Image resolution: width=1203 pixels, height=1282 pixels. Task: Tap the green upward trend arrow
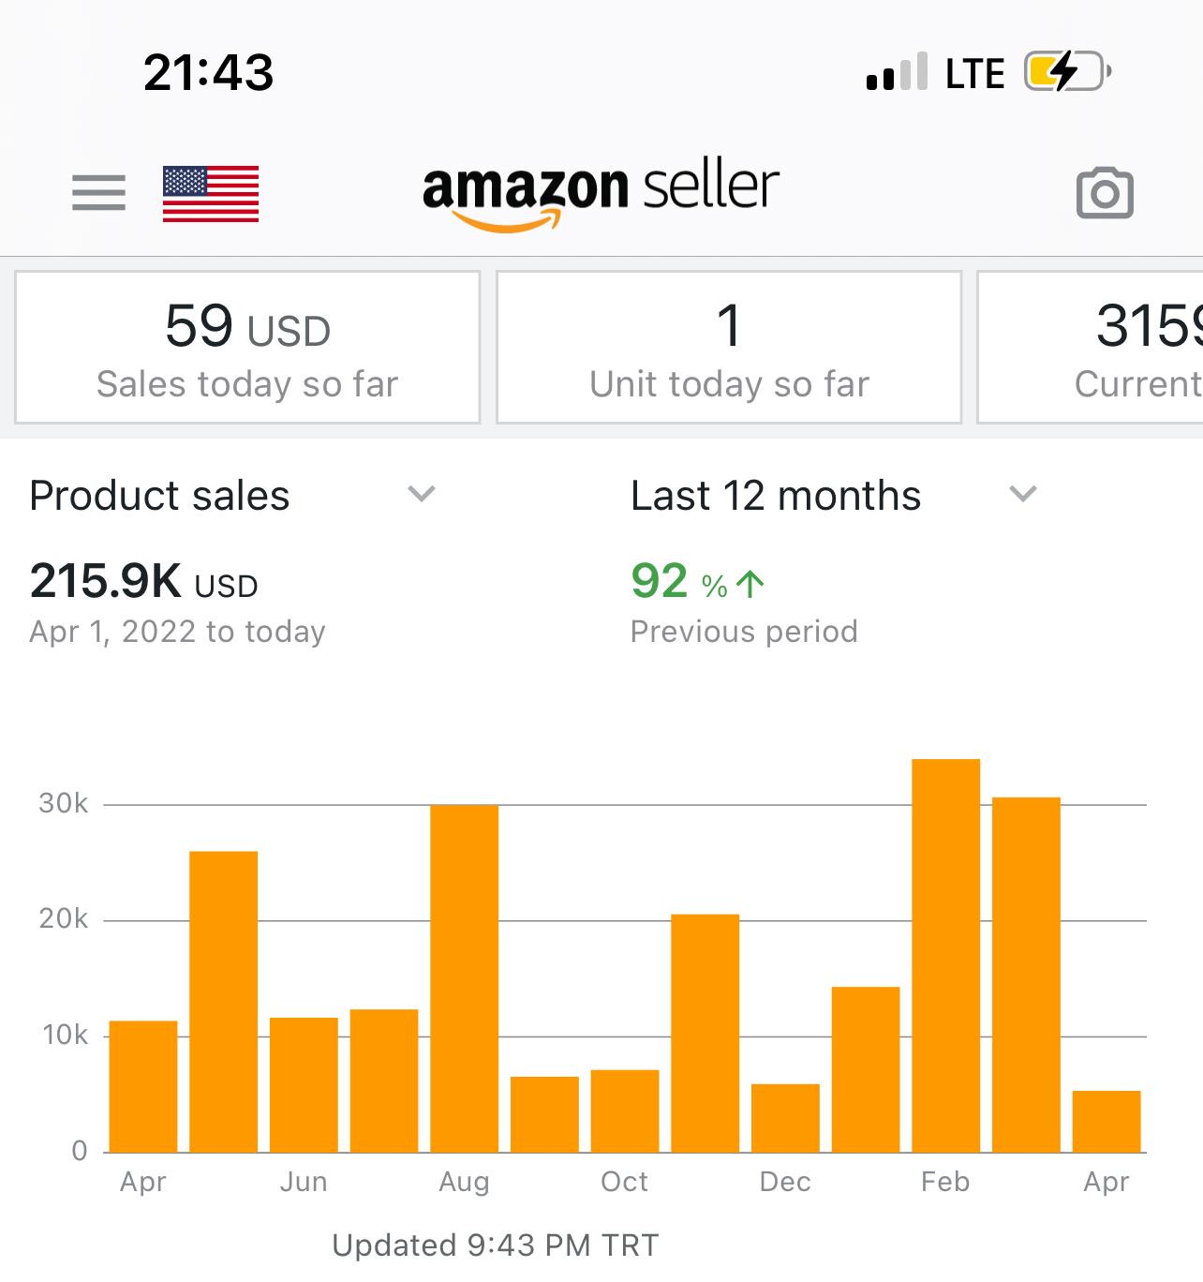click(750, 584)
